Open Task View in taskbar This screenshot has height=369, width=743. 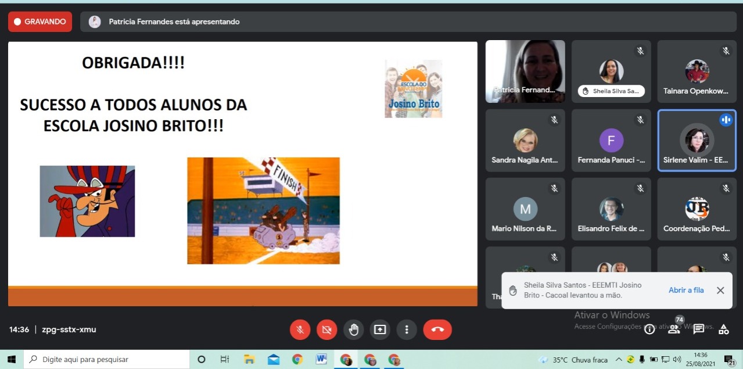tap(225, 359)
